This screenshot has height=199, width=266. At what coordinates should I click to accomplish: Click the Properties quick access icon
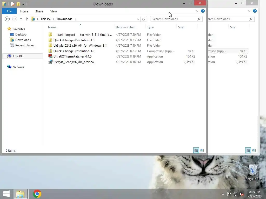[x=12, y=4]
